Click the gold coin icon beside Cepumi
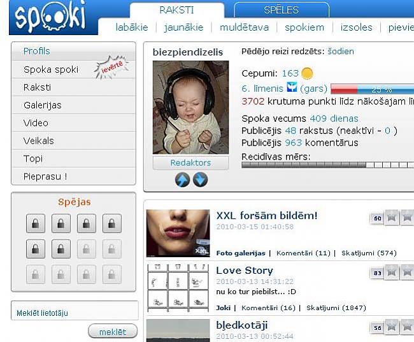Viewport: 414px width, 342px height. (307, 73)
